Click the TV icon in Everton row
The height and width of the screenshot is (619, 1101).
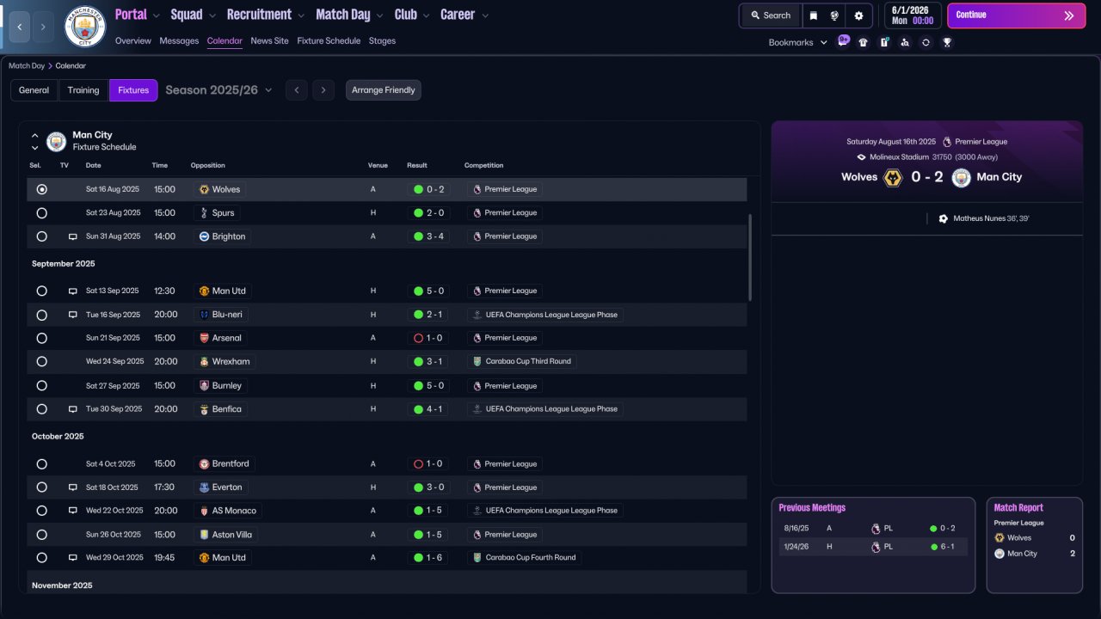[73, 487]
